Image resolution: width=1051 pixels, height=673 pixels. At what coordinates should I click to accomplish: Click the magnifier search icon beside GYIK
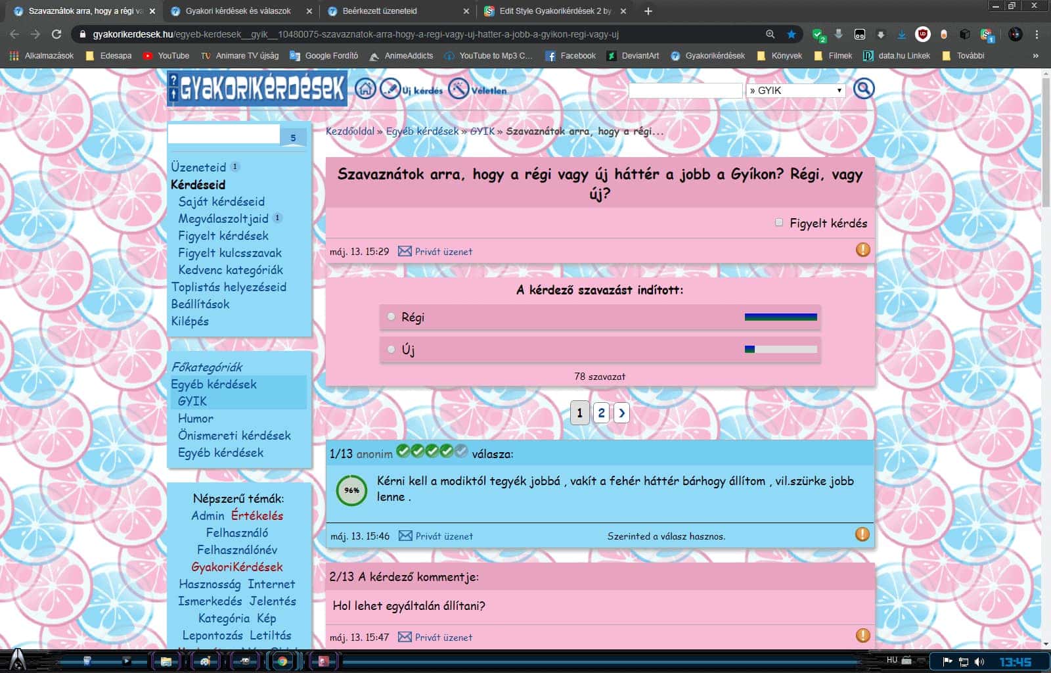click(x=863, y=89)
